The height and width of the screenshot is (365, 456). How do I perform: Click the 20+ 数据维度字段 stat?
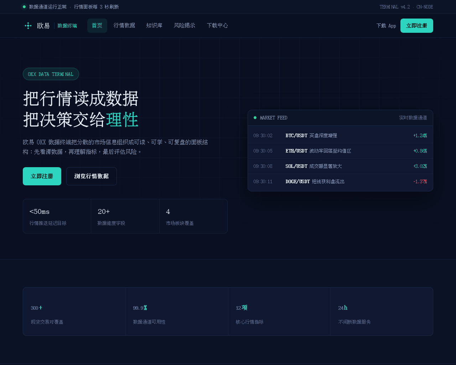click(125, 216)
